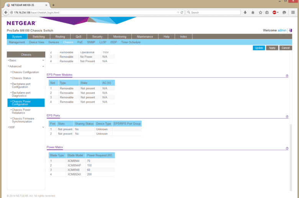Open the Maintenance tab
This screenshot has width=299, height=198.
(145, 36)
